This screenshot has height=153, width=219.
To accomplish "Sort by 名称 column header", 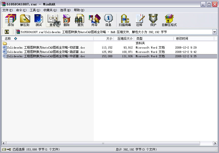I will pyautogui.click(x=47, y=38).
